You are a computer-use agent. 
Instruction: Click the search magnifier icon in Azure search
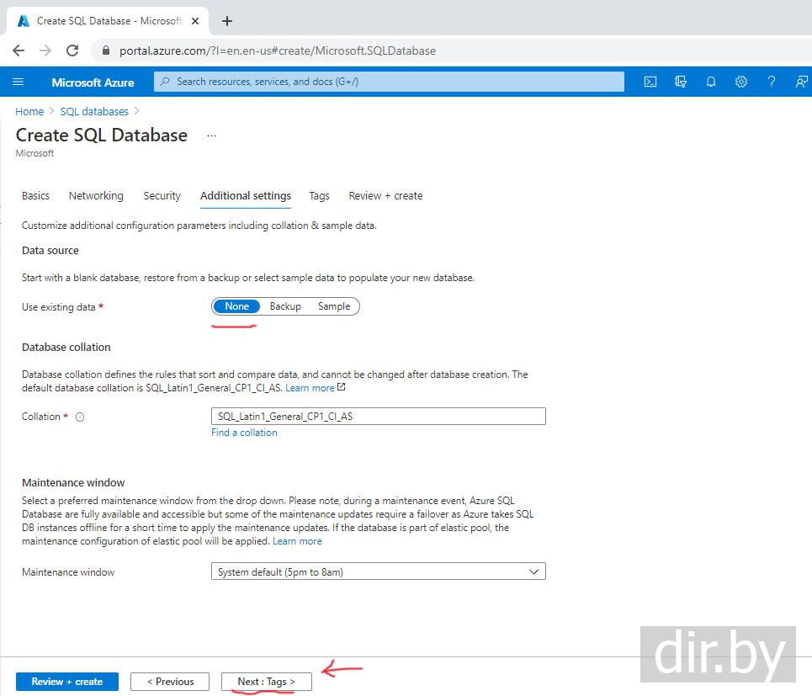tap(165, 82)
